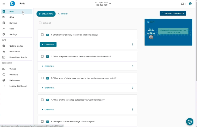The image size is (197, 127).
Task: Open the three-dot menu for question 4
Action: coord(133,109)
